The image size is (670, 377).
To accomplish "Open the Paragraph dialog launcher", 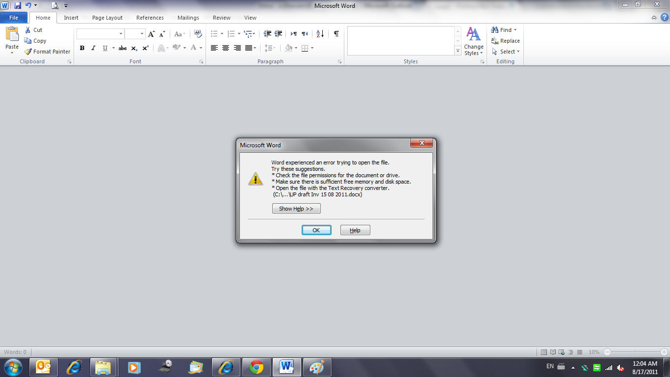I will point(339,62).
